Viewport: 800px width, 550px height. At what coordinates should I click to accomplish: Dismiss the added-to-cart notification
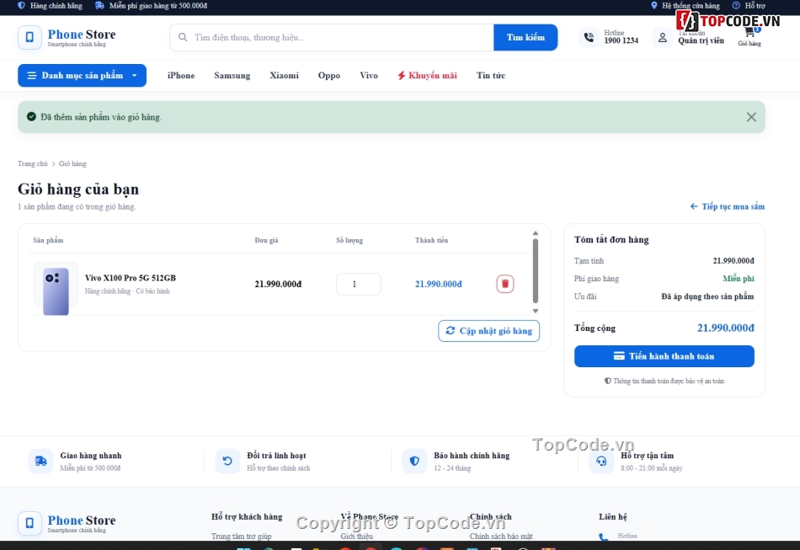click(751, 117)
